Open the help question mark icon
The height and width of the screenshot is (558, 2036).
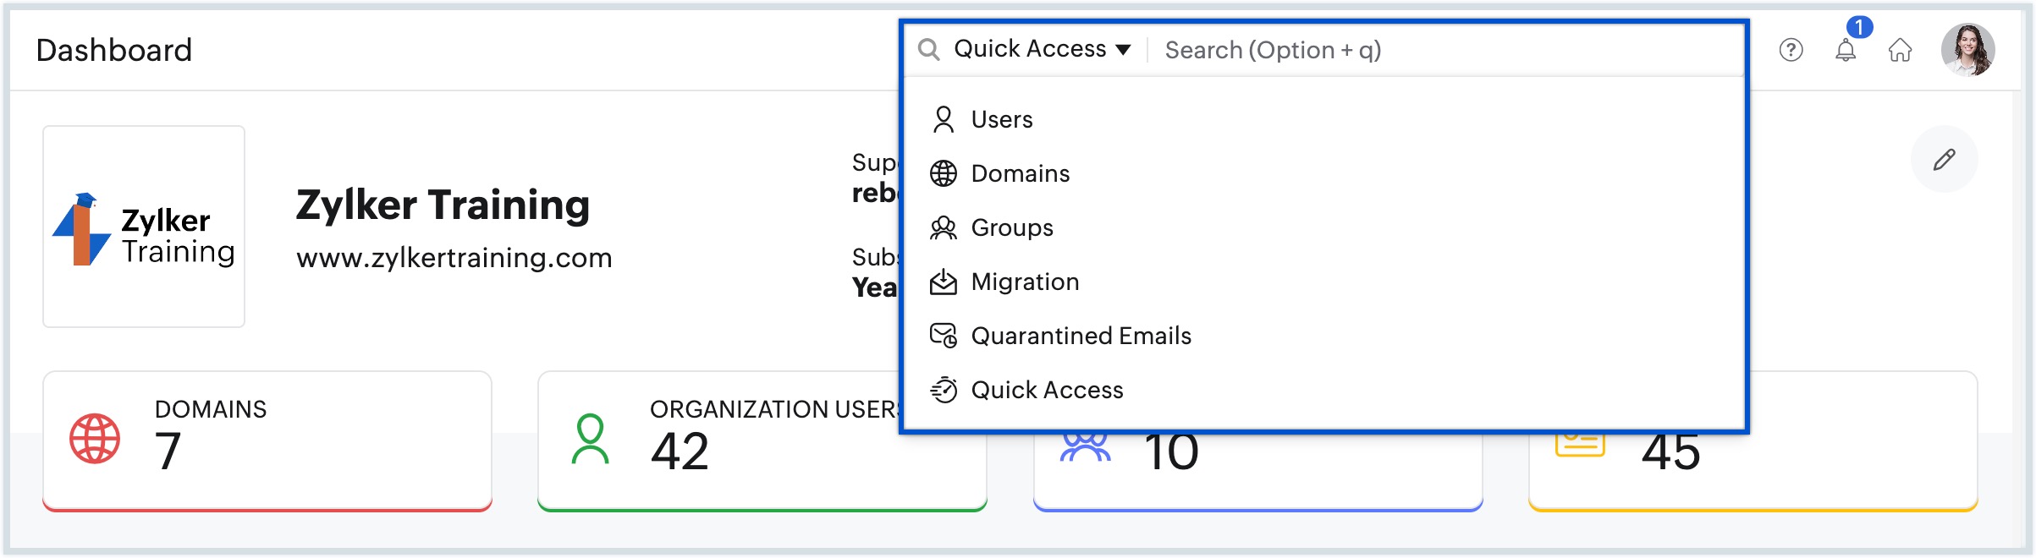(x=1791, y=51)
